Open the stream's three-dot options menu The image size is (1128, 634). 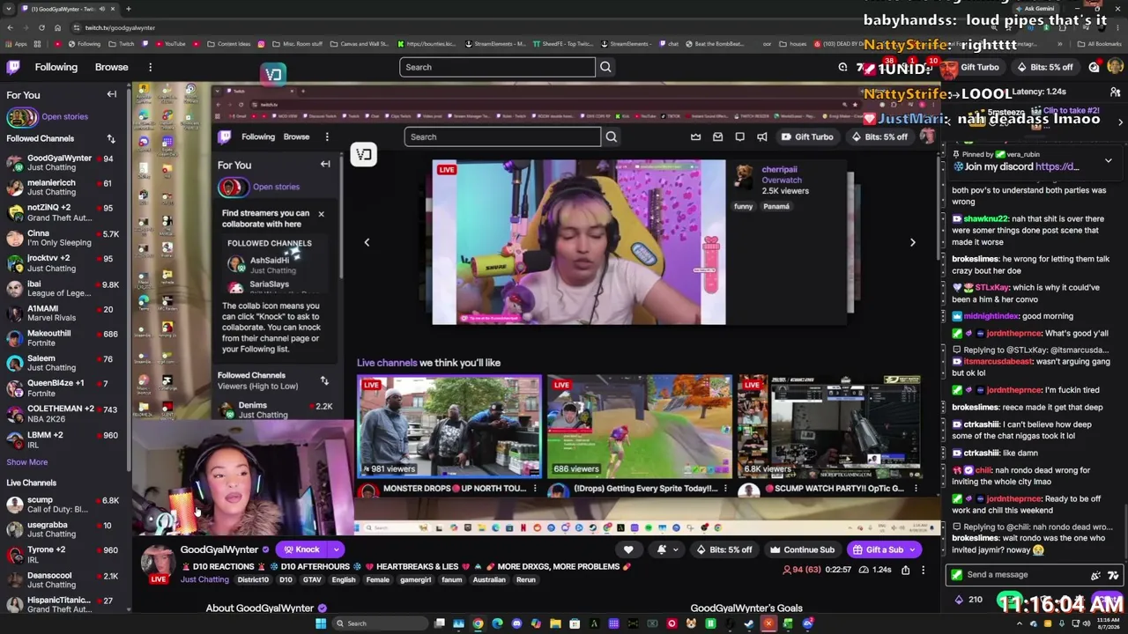coord(923,571)
